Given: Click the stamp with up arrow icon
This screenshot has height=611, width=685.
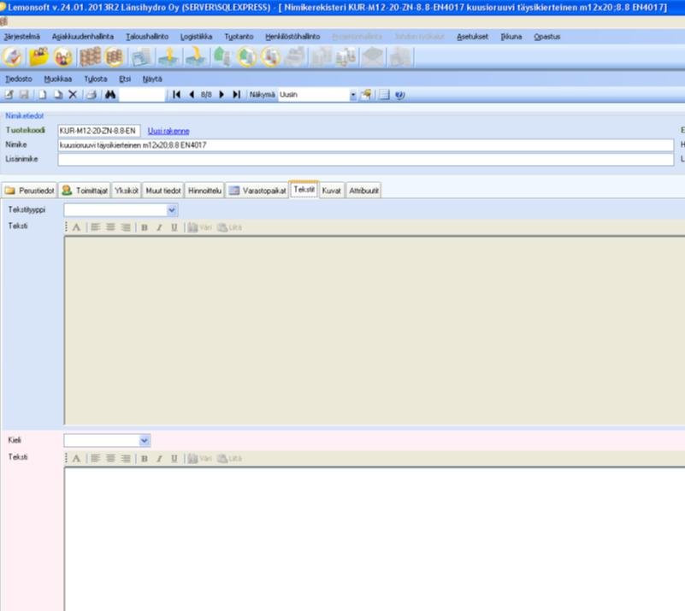Looking at the screenshot, I should pos(168,57).
